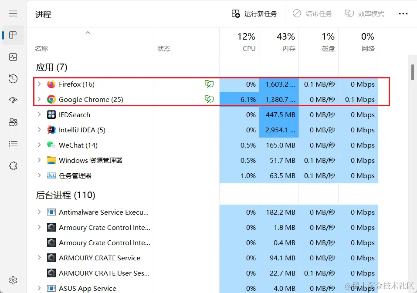Select the 进程 page title

click(43, 14)
